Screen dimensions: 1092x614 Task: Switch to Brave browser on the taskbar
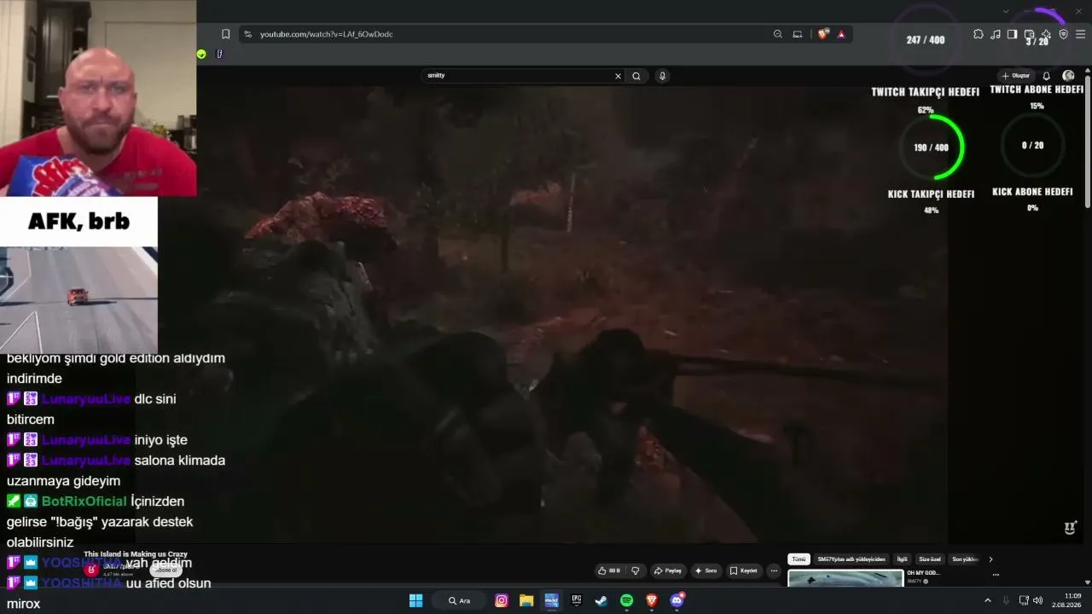click(652, 600)
